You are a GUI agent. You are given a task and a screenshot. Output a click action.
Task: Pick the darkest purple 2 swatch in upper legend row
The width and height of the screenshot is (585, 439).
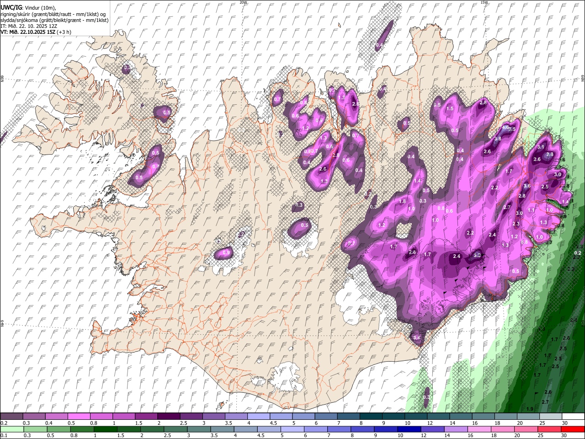click(168, 416)
